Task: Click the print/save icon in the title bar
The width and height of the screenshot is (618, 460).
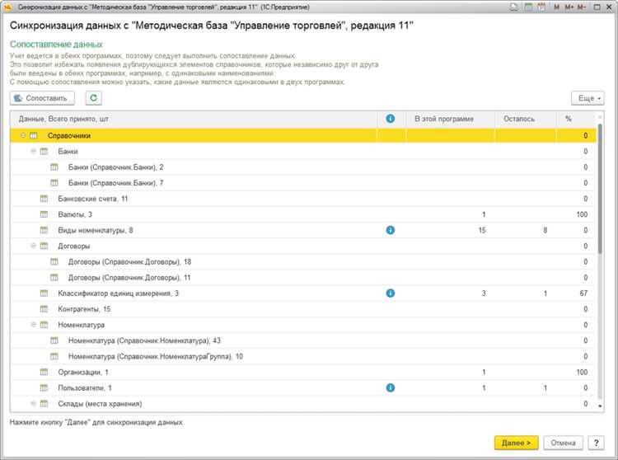Action: click(x=513, y=7)
